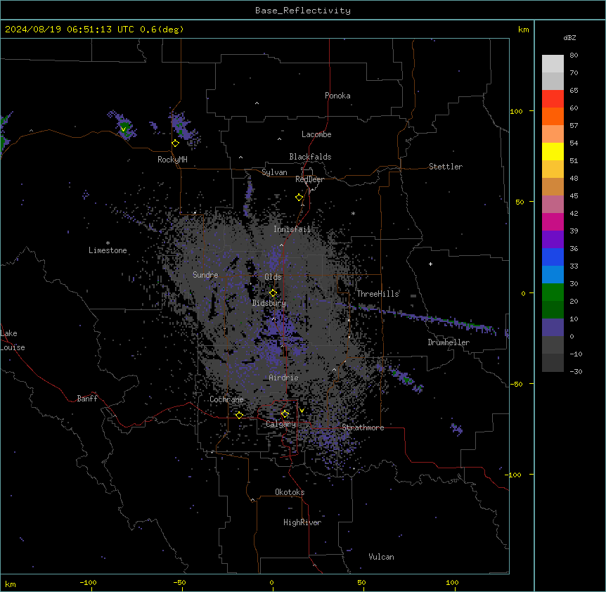Screen dimensions: 606x592
Task: Click the Innisfail city label
Action: coord(292,229)
